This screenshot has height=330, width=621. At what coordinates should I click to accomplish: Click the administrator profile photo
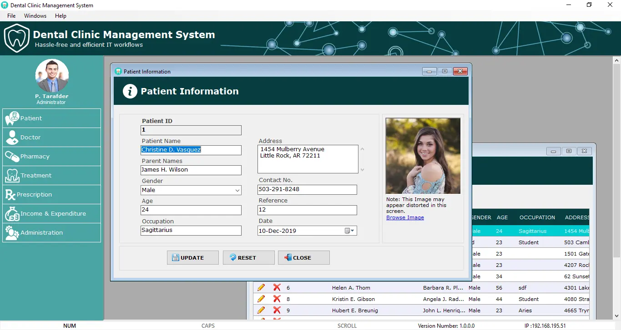point(52,76)
